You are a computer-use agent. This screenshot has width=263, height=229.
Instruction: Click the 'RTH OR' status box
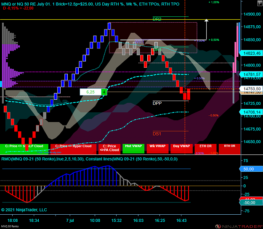(x=230, y=149)
